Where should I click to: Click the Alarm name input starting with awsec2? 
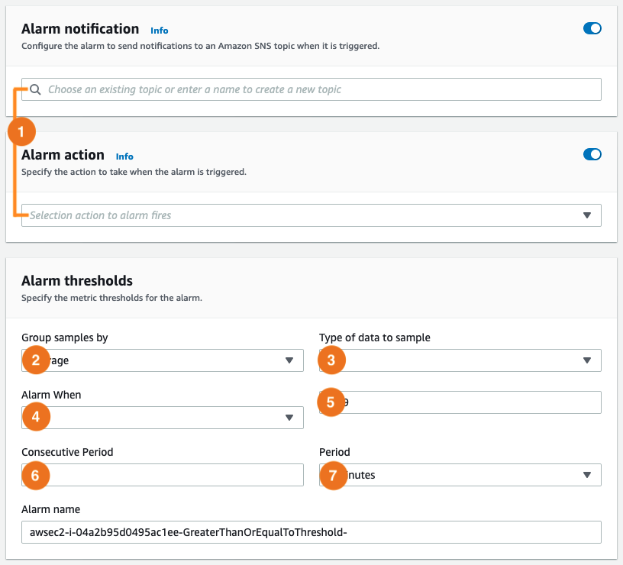(305, 532)
